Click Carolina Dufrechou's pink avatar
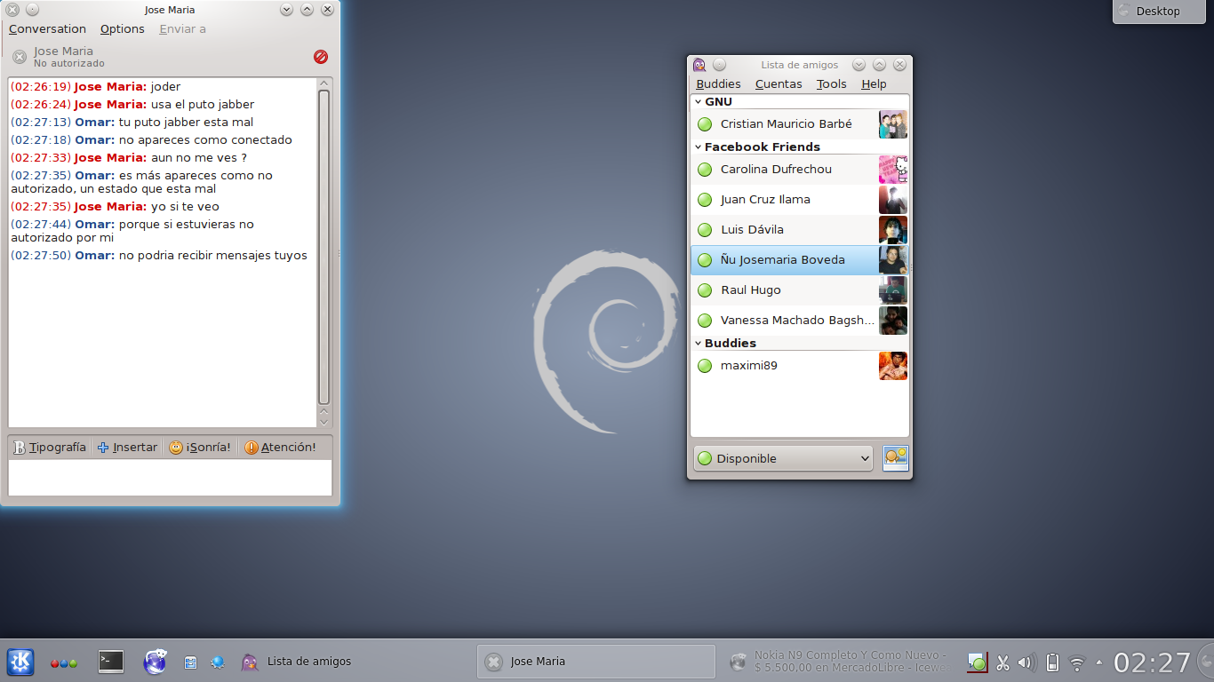 (x=893, y=170)
